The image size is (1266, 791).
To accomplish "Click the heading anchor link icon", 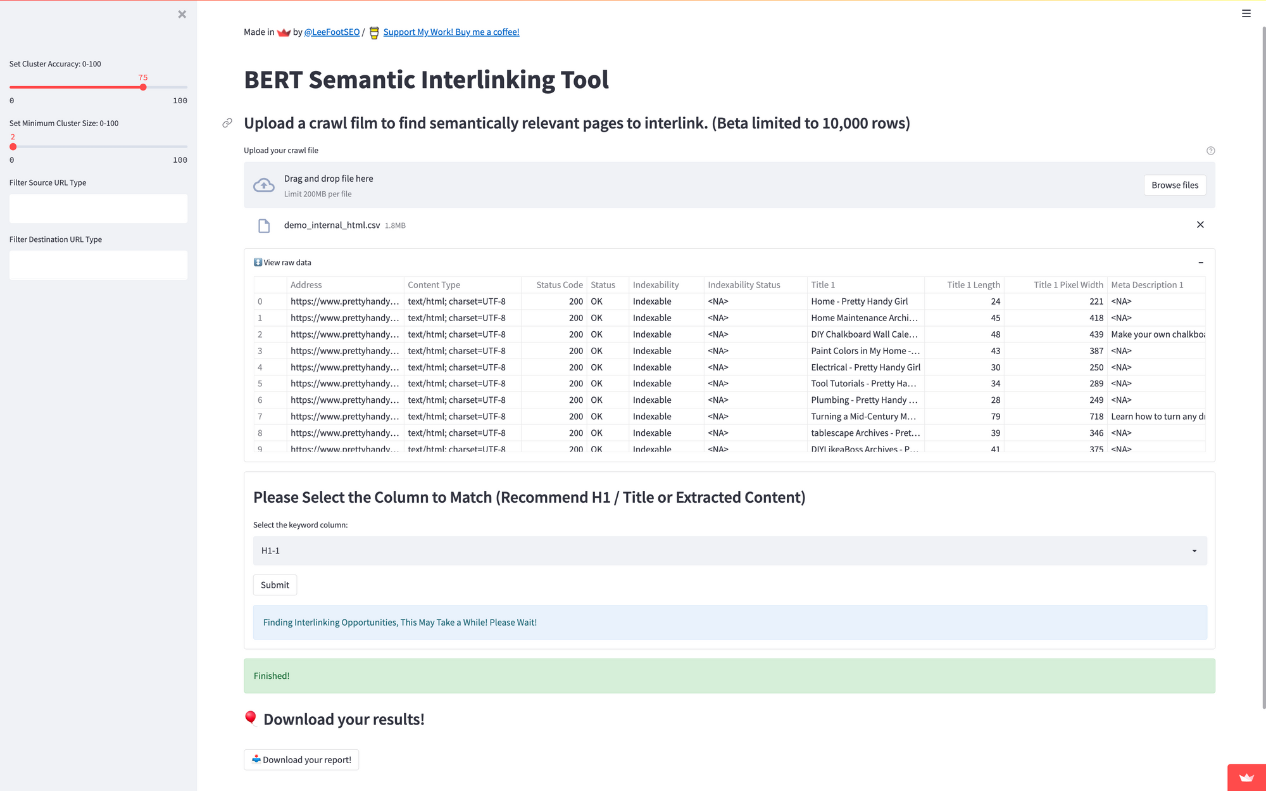I will (227, 123).
